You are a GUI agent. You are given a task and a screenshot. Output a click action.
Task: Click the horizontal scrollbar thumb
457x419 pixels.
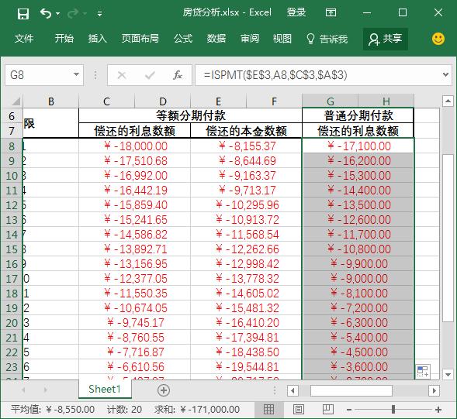[351, 390]
